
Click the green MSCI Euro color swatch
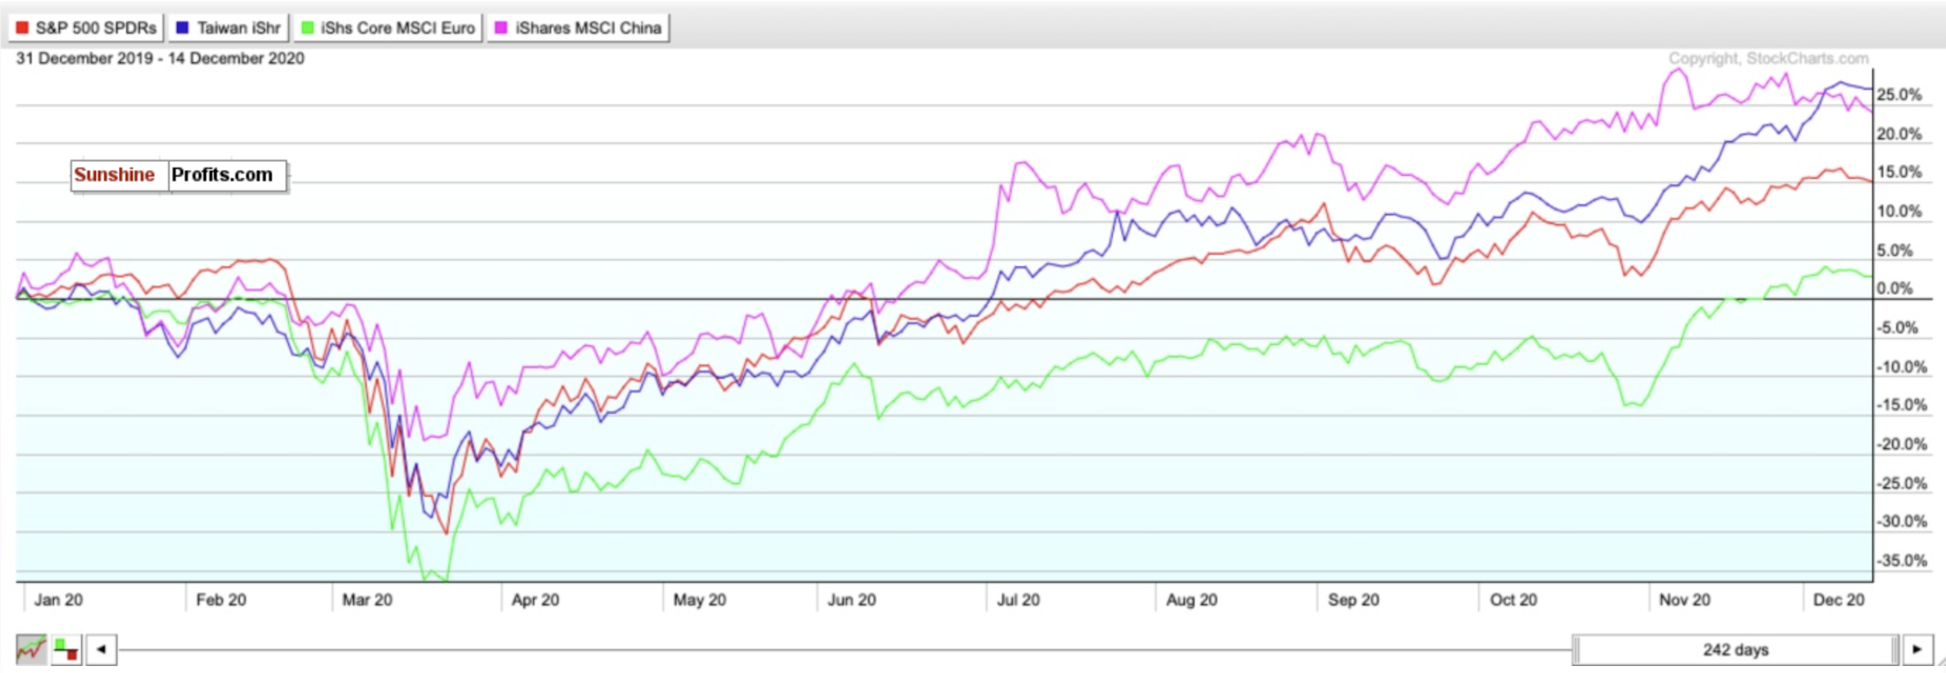click(307, 28)
